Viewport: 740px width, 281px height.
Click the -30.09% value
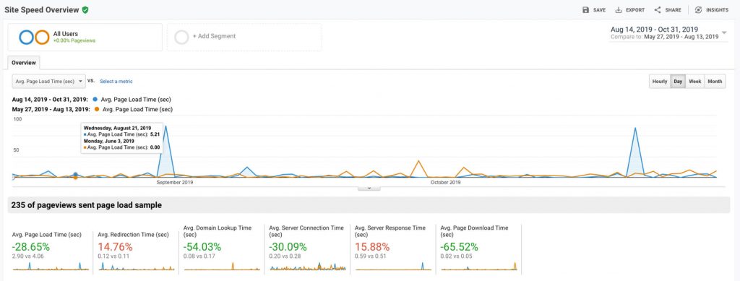pyautogui.click(x=288, y=246)
